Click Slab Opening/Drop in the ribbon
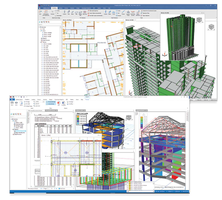The height and width of the screenshot is (200, 222). tap(93, 11)
